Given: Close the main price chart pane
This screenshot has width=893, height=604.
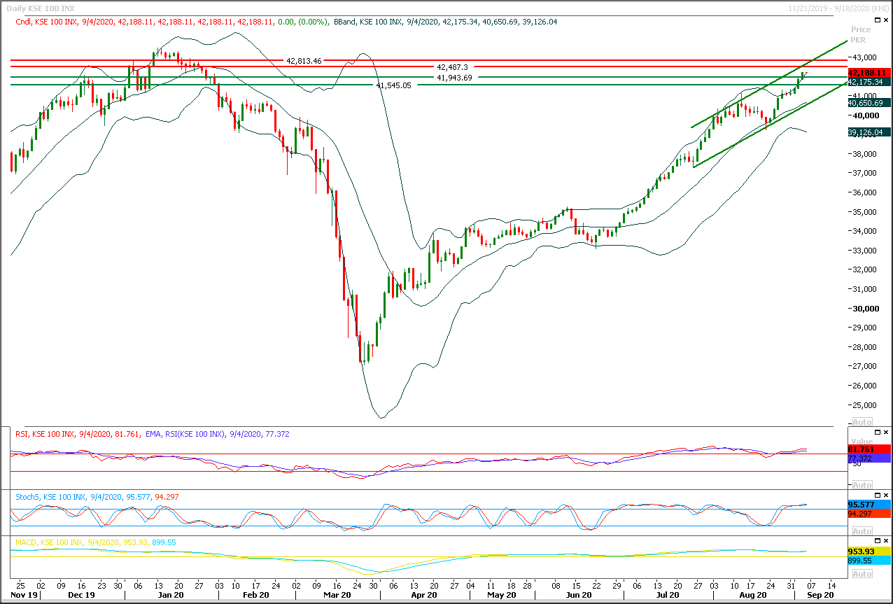Looking at the screenshot, I should (x=885, y=21).
